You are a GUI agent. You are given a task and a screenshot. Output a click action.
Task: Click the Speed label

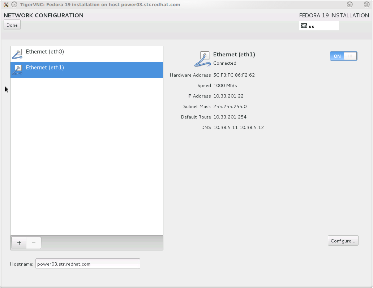(x=204, y=85)
